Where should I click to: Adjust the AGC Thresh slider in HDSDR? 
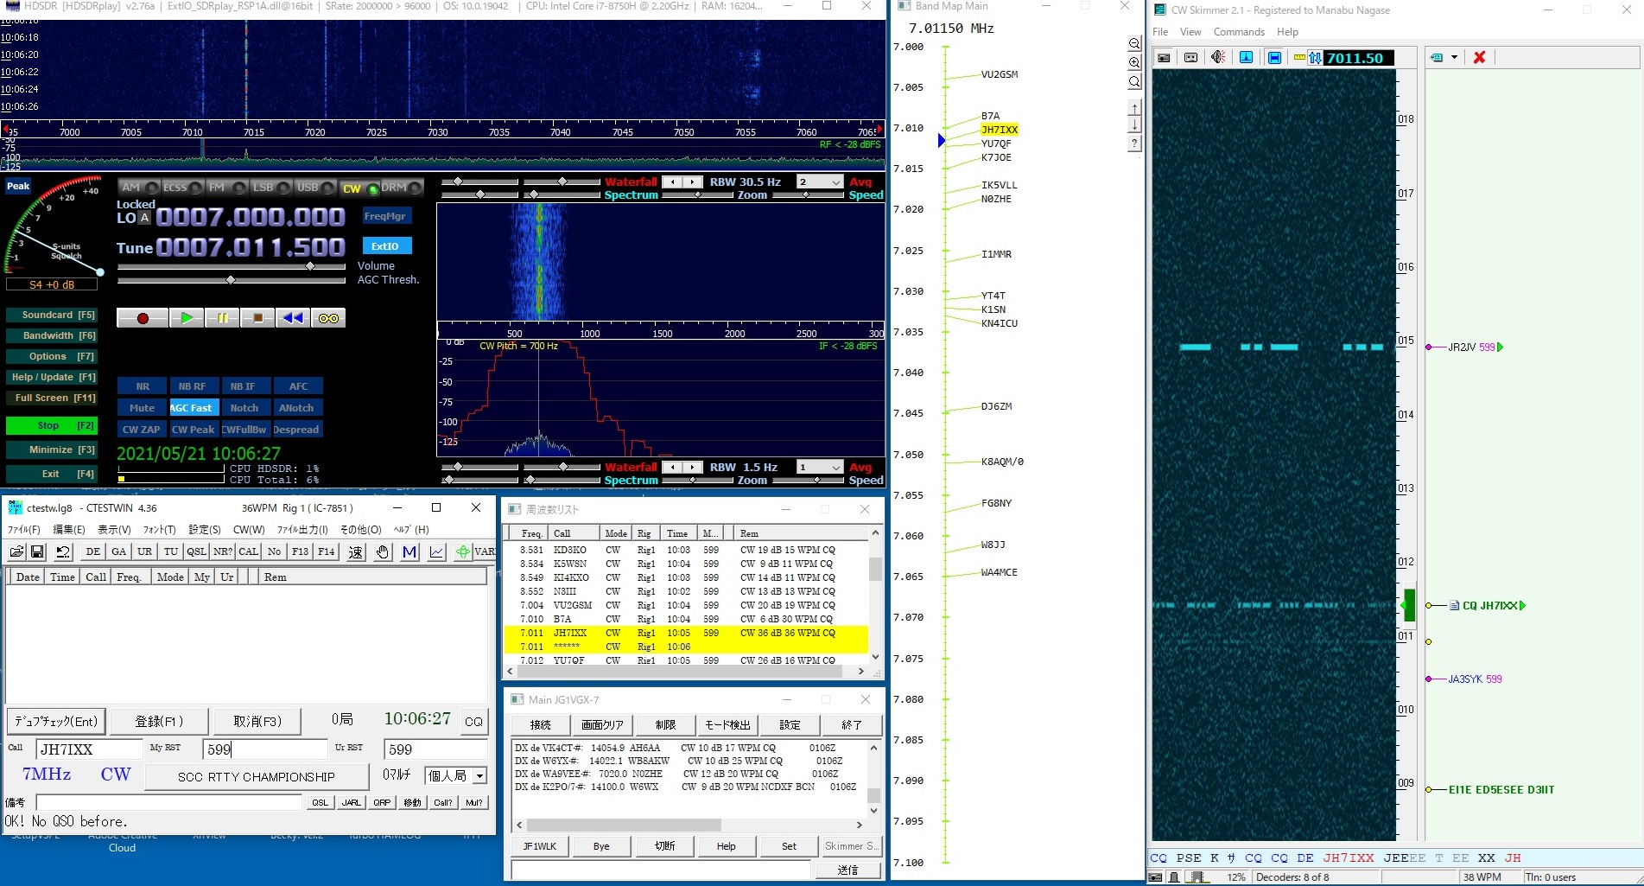[232, 280]
